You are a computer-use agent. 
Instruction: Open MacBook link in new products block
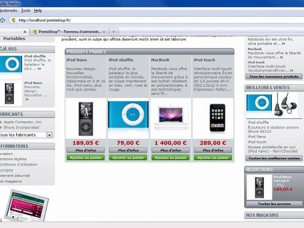255,49
